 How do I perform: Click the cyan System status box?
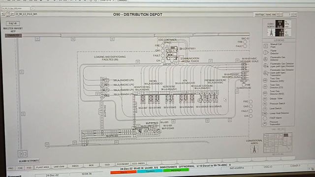(x=150, y=171)
